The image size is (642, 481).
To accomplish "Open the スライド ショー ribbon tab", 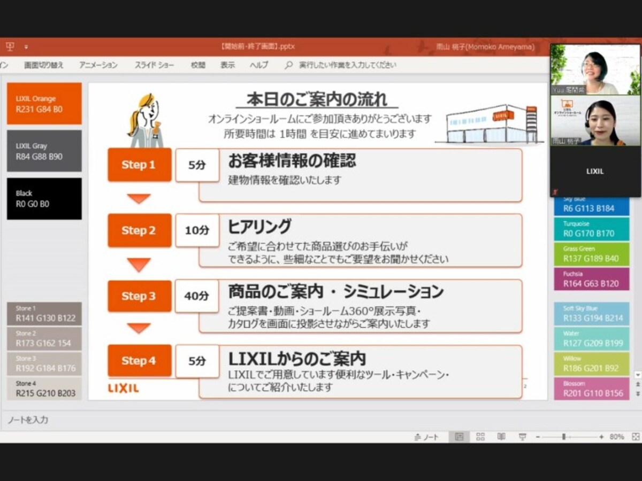I will (154, 65).
